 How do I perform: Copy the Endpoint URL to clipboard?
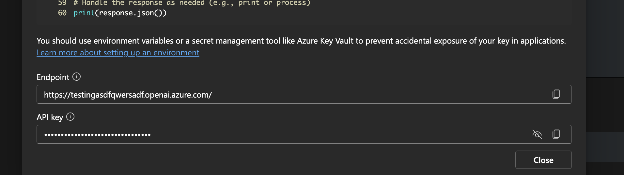[556, 94]
